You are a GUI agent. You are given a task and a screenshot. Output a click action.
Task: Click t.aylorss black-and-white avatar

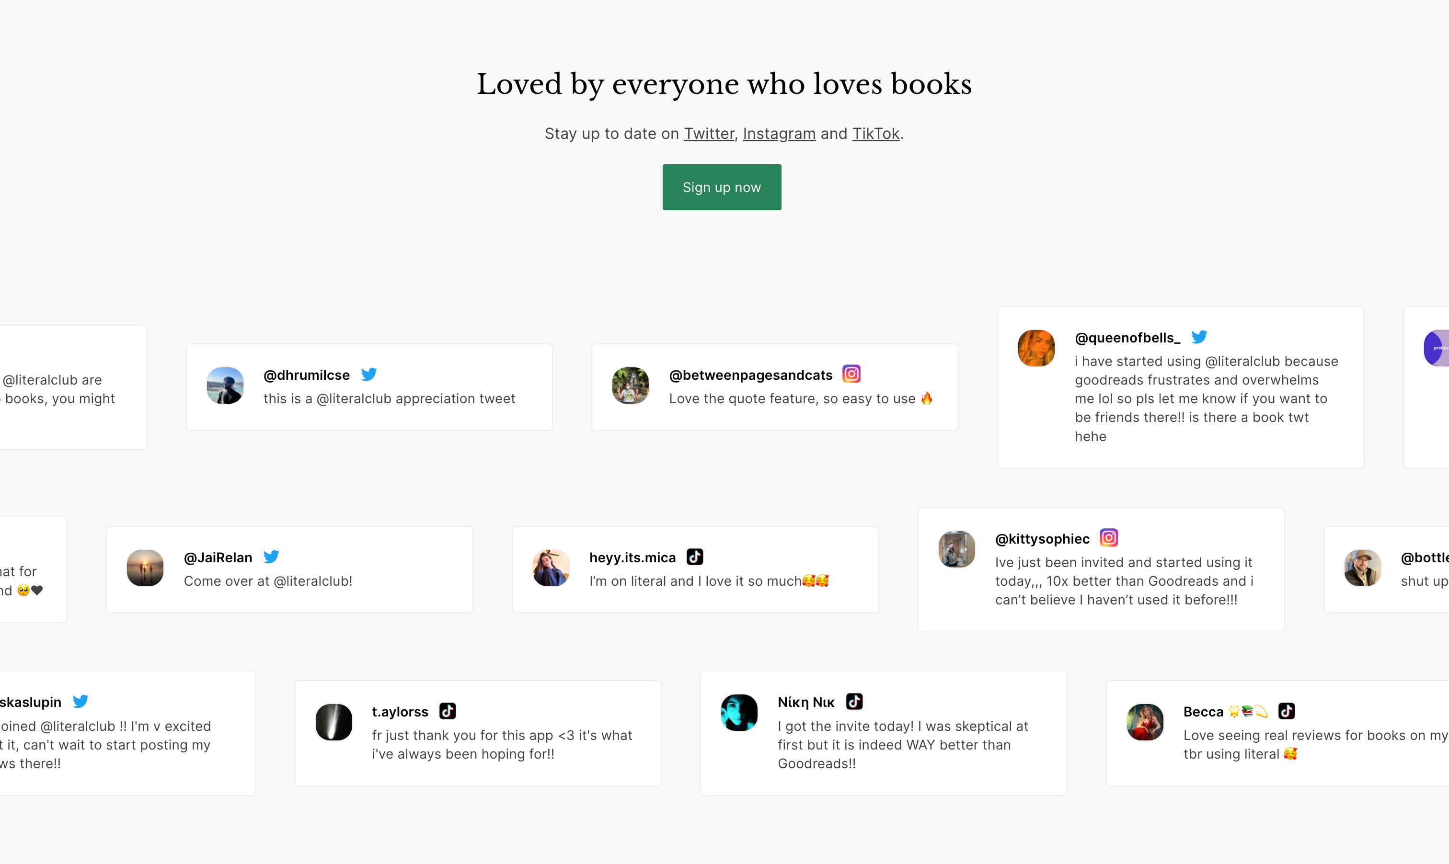click(333, 722)
